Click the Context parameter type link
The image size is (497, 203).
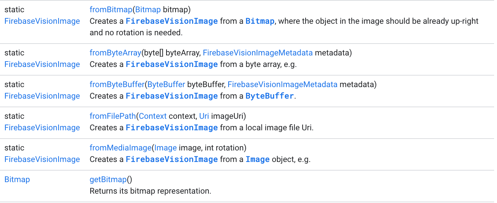pos(153,116)
